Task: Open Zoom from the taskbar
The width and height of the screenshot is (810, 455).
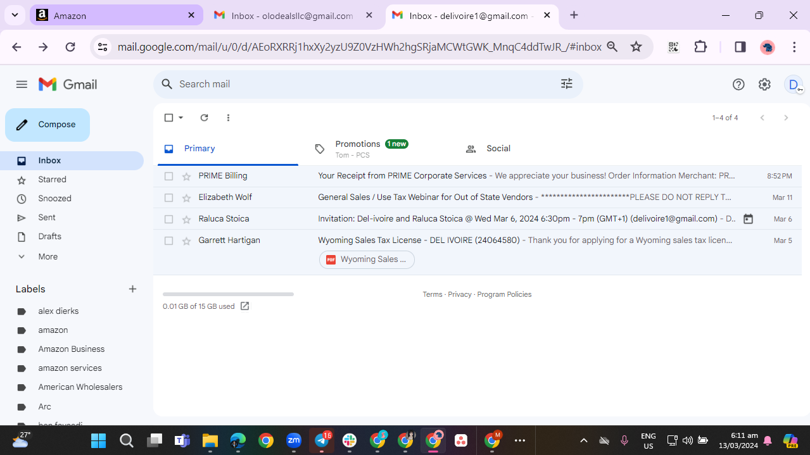Action: 294,440
